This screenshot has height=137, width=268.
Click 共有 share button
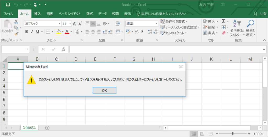tap(260, 14)
